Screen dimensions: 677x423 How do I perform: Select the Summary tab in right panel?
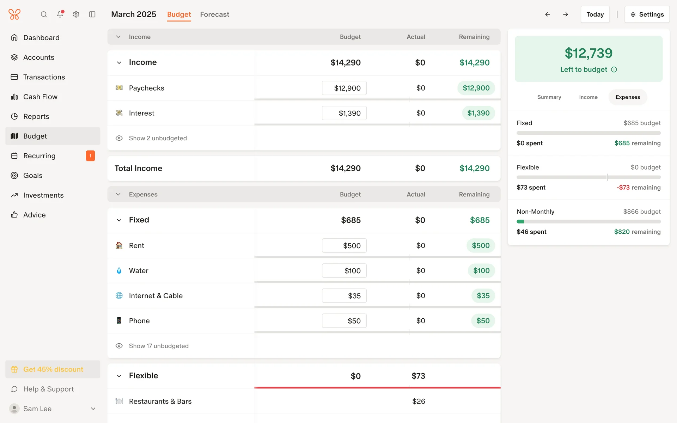pyautogui.click(x=549, y=97)
